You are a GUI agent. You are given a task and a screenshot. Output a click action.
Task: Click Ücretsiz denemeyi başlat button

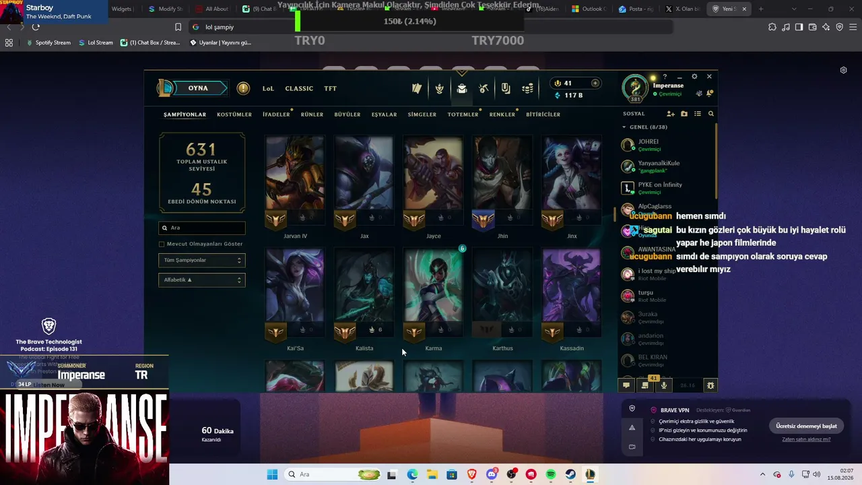[x=806, y=426]
